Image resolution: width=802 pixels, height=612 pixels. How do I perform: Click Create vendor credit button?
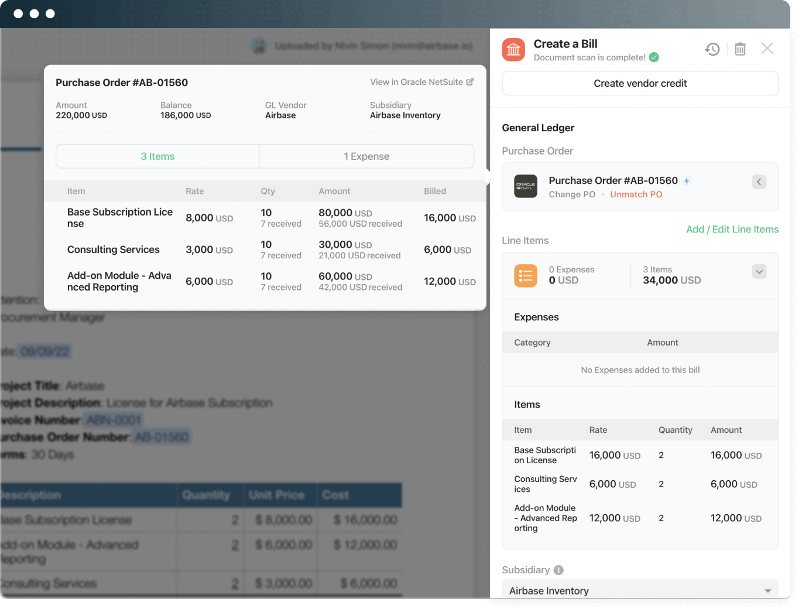[640, 83]
